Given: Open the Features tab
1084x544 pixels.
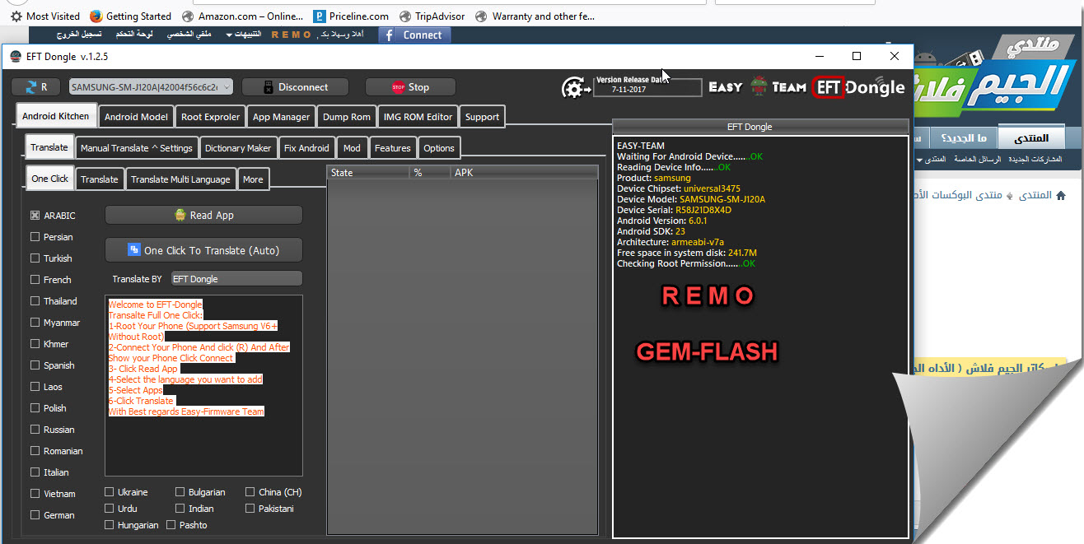Looking at the screenshot, I should click(x=393, y=148).
